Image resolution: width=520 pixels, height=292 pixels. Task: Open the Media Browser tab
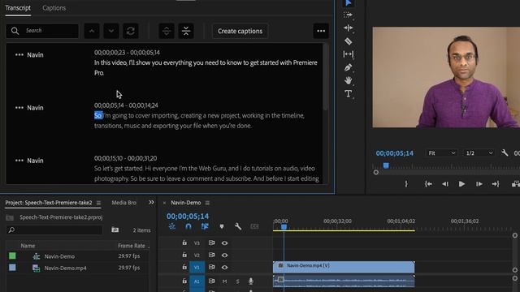click(124, 203)
